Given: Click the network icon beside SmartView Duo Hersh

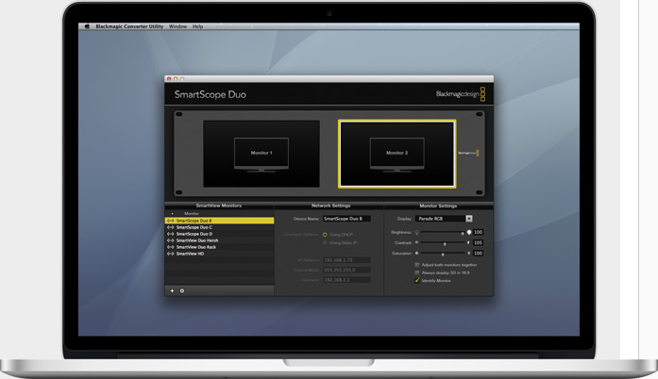Looking at the screenshot, I should [170, 240].
